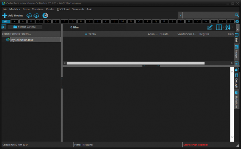Open the columns selector dropdown arrow

point(223,27)
